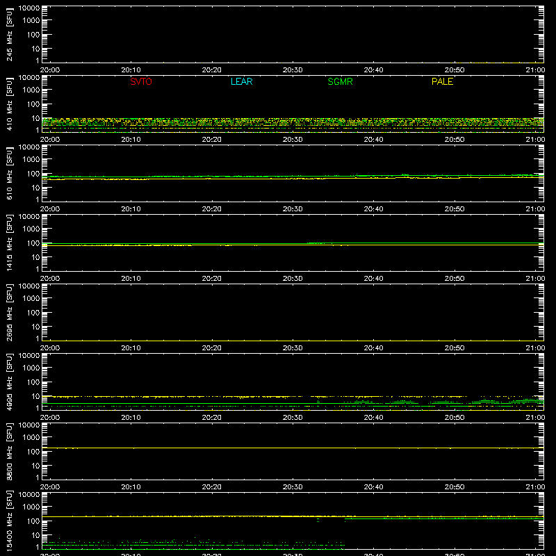Screen dimensions: 556x556
Task: Click the 10 tick value on 1415 MHz axis
Action: pyautogui.click(x=36, y=257)
